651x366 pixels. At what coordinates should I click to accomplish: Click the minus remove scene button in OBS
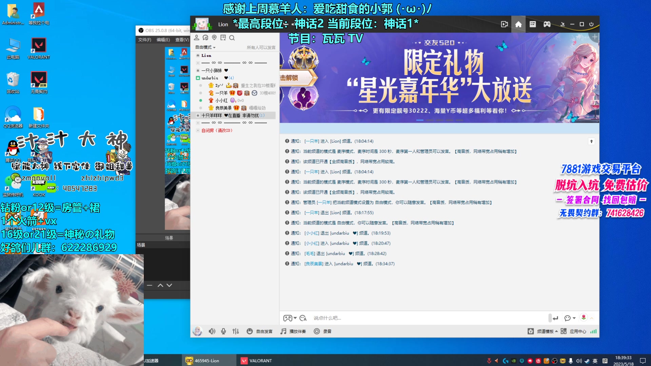click(150, 285)
